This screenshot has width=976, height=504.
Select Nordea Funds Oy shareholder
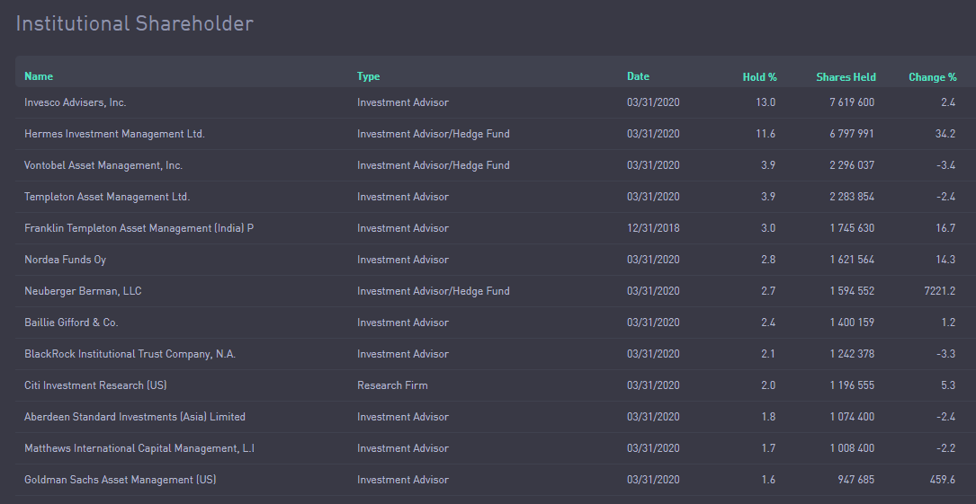coord(496,260)
